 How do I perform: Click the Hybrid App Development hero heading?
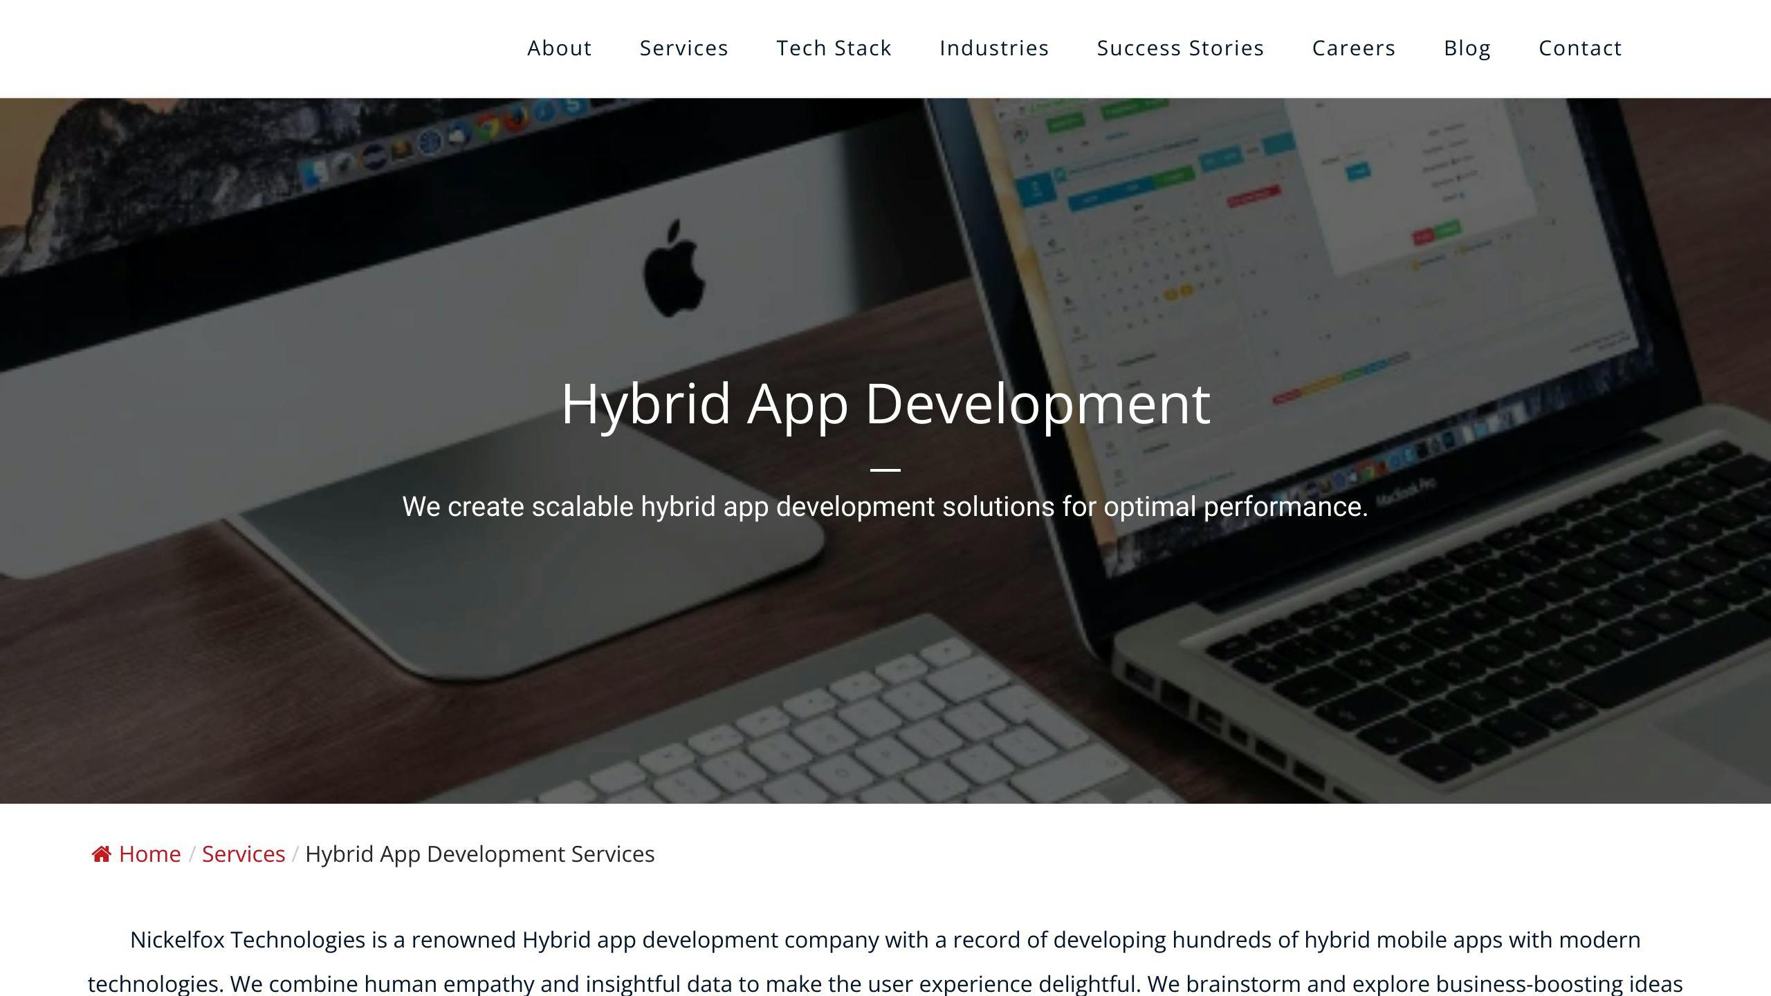(x=885, y=403)
